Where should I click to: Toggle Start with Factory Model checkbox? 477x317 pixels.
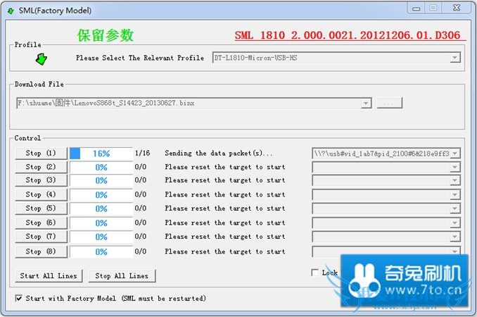(18, 298)
